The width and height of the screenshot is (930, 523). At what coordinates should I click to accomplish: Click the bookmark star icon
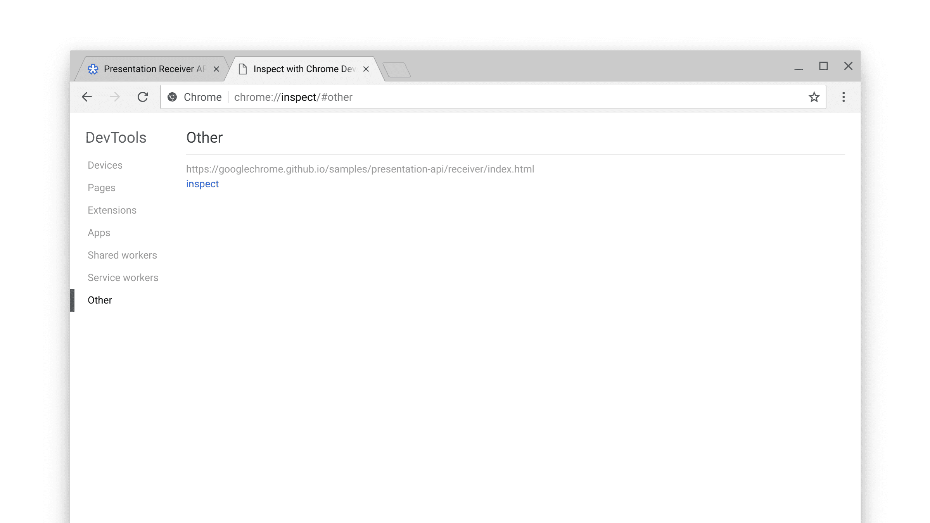coord(814,97)
